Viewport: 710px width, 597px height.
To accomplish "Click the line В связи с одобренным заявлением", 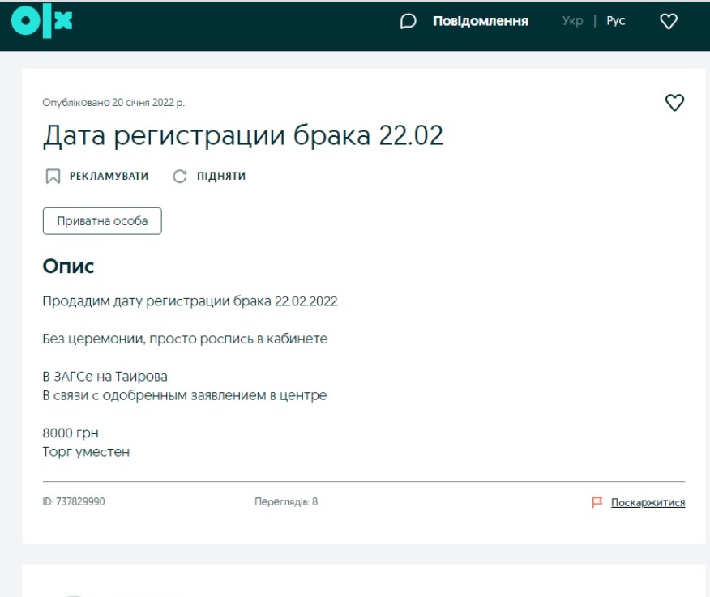I will tap(184, 395).
